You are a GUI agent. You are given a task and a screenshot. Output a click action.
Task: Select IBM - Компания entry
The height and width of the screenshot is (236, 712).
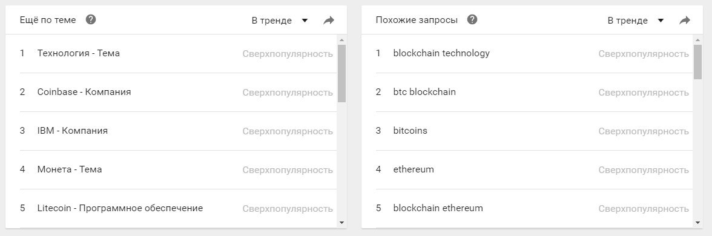point(178,131)
